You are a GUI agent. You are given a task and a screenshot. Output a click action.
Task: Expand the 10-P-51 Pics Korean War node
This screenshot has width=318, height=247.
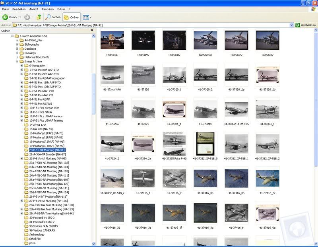22,108
